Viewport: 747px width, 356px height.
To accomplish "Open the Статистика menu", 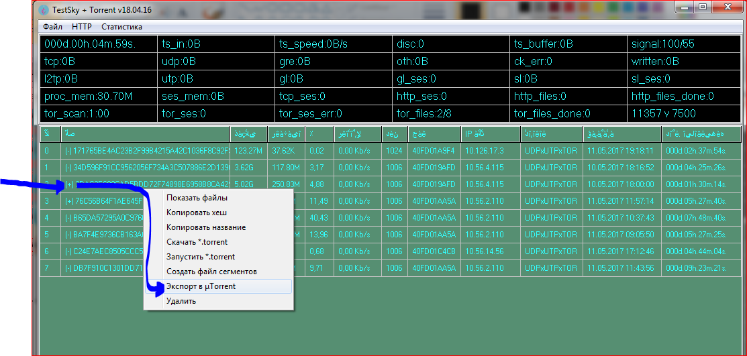I will (121, 27).
